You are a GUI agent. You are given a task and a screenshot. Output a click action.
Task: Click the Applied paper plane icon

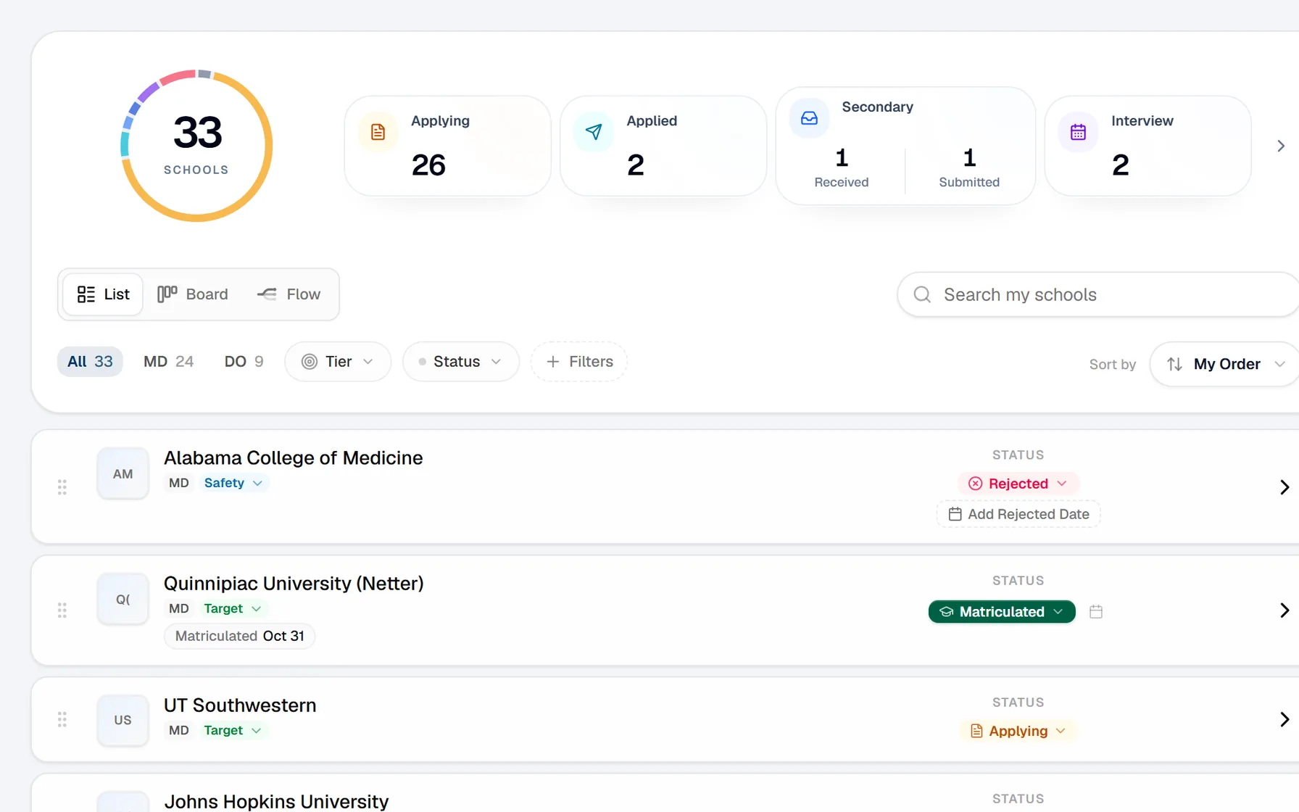[x=594, y=132]
